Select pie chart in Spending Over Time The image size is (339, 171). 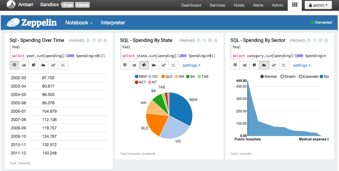point(34,65)
